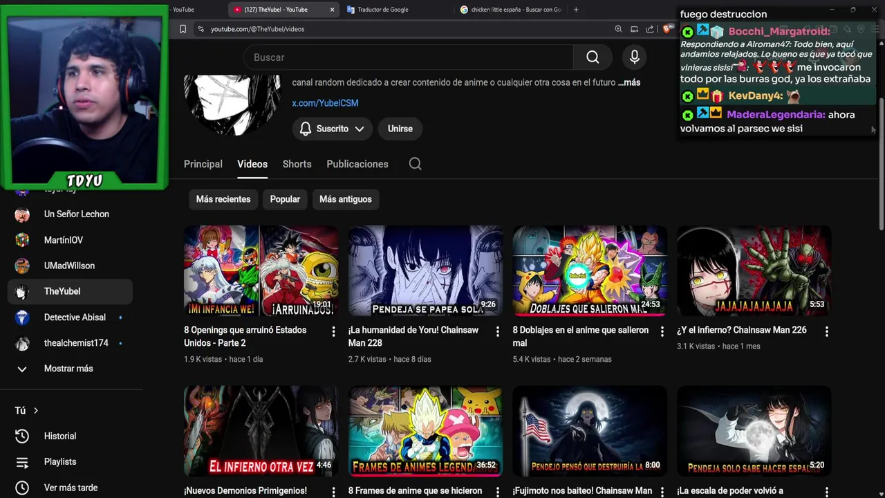Open title 8 Openings que arruinó Estados Unidos
The image size is (885, 498).
[245, 336]
